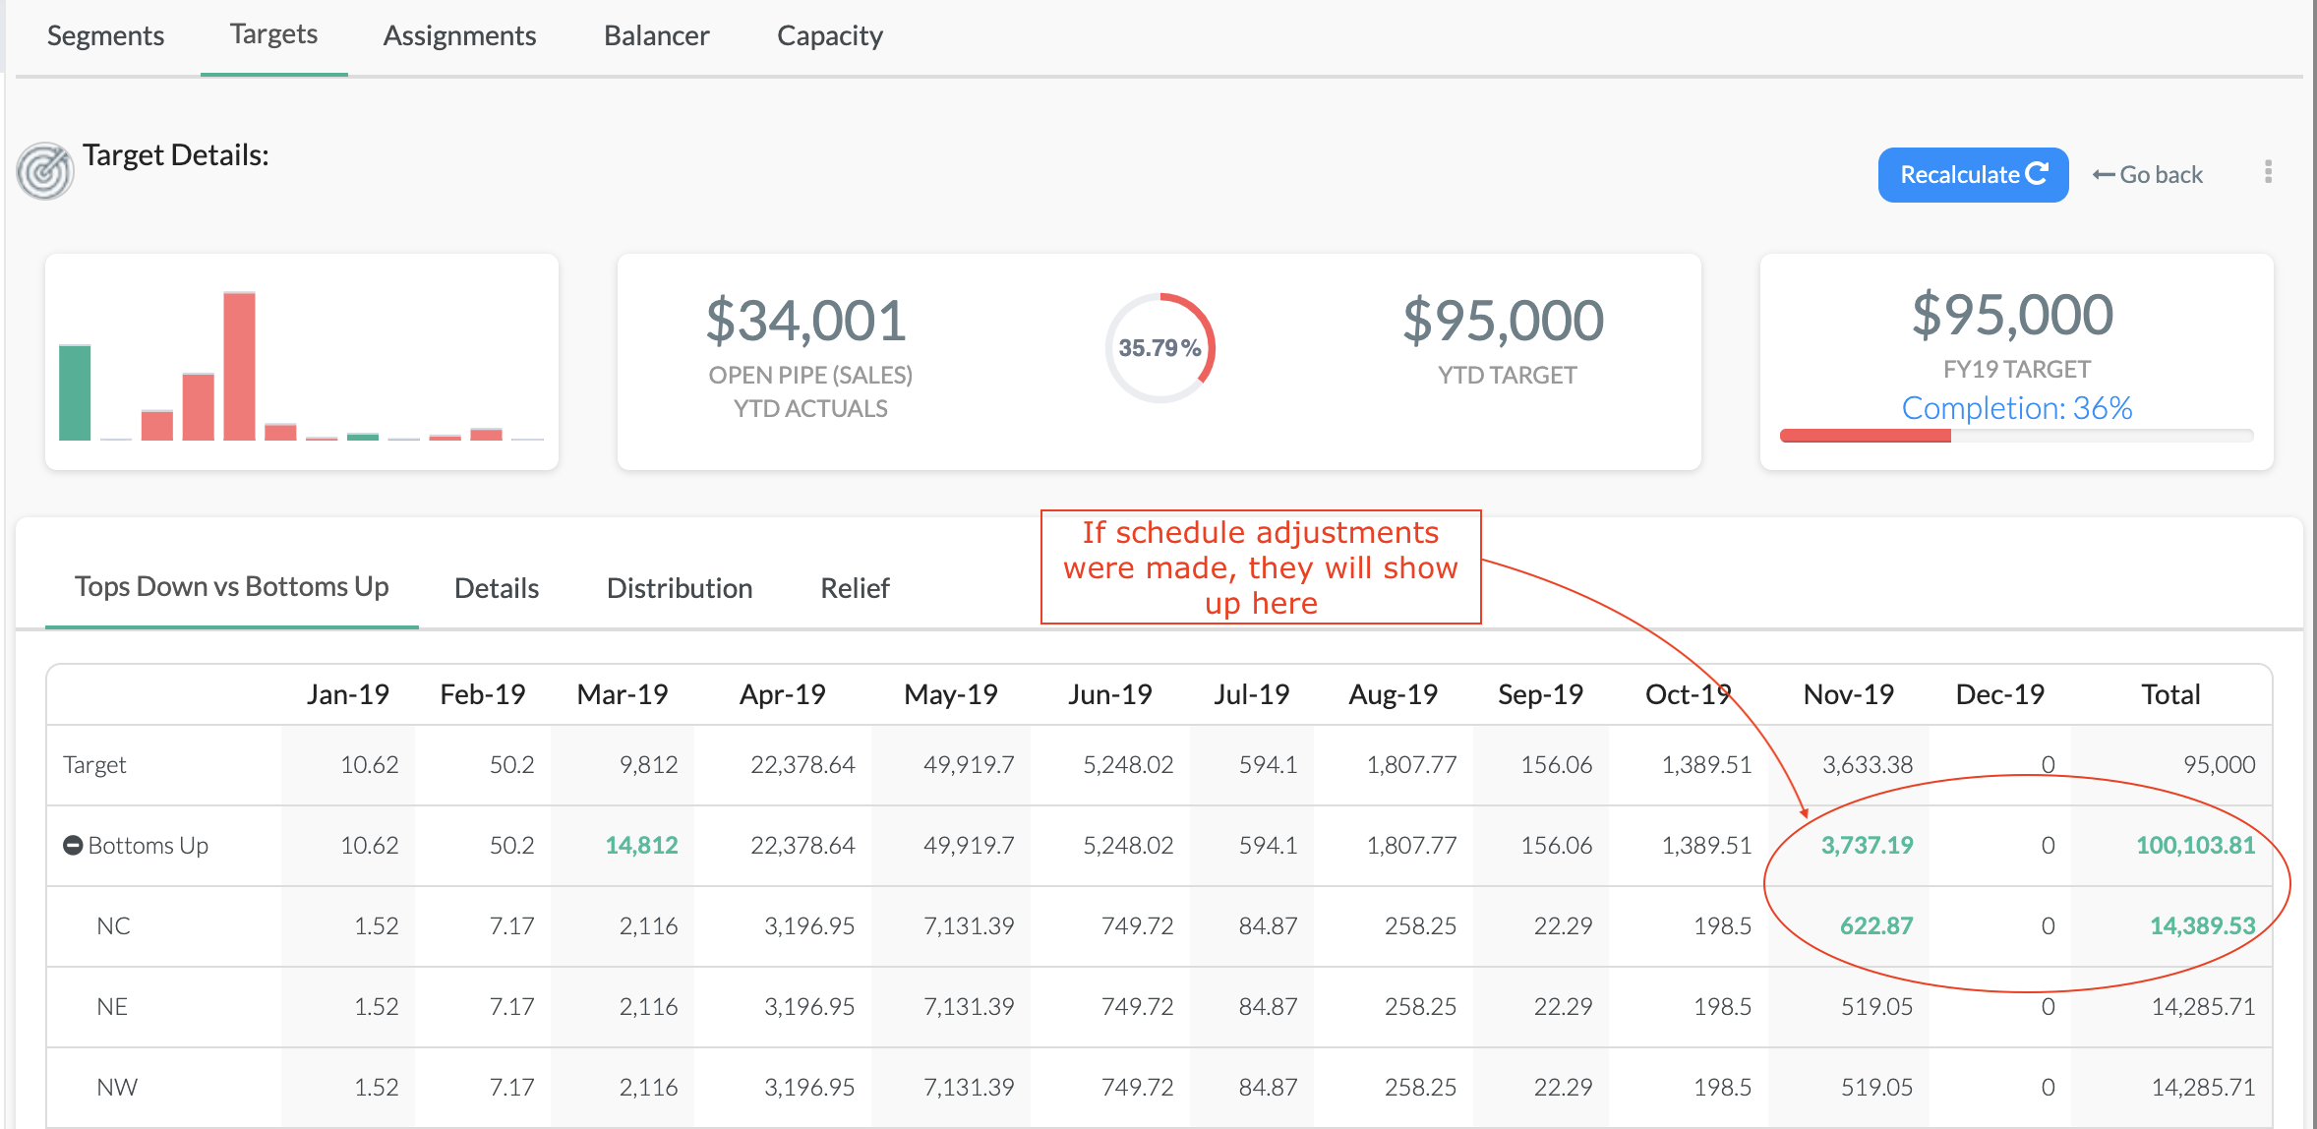This screenshot has height=1129, width=2317.
Task: Click the NW row label
Action: 117,1087
